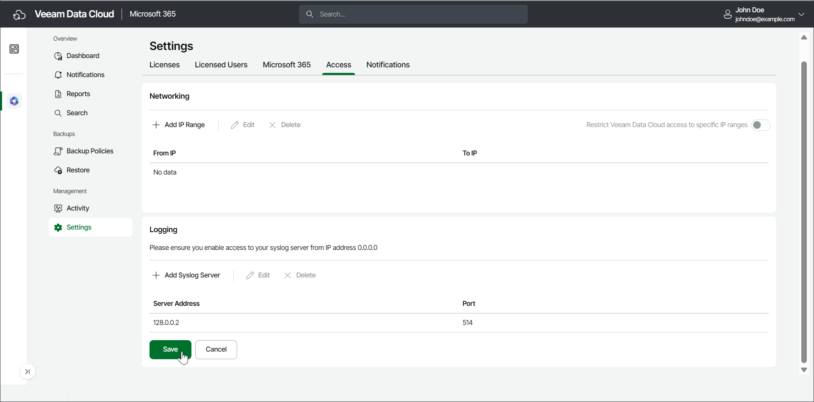Open the apps grid icon in the left rail

pyautogui.click(x=14, y=49)
